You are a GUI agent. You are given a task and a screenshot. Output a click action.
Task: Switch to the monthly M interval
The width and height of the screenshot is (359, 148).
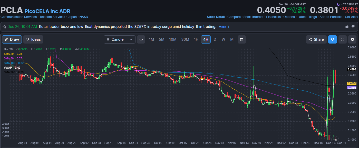coord(232,39)
